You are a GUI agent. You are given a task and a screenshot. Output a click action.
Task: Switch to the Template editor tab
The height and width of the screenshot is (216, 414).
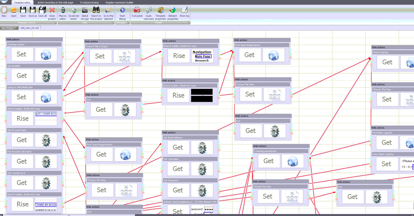tap(22, 2)
